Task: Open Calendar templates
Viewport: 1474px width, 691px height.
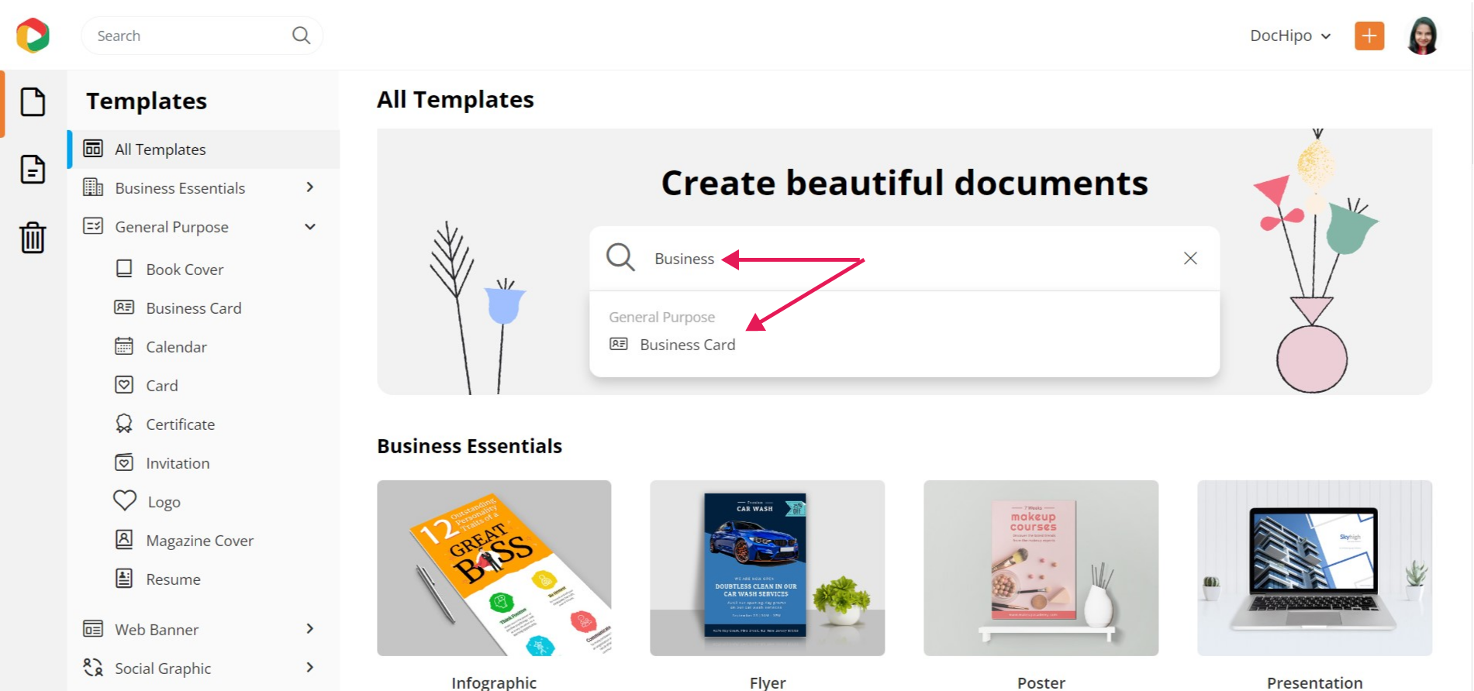Action: tap(177, 347)
